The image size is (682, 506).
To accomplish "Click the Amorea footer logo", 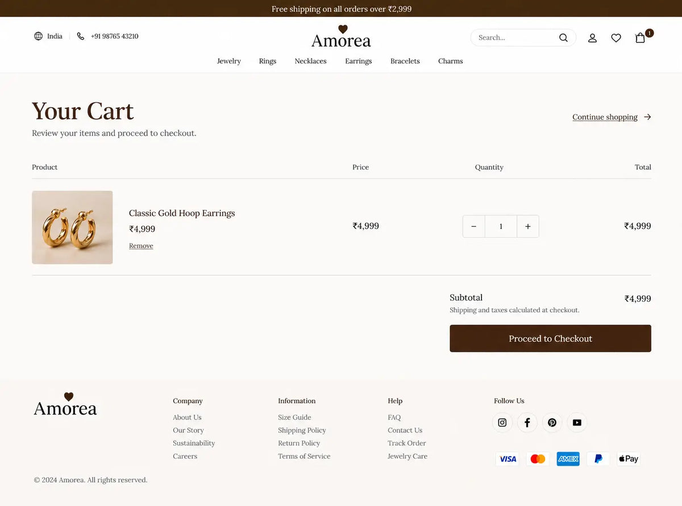I will tap(65, 404).
